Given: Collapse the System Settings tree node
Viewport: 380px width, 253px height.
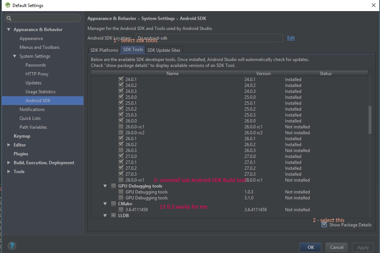Looking at the screenshot, I should pyautogui.click(x=14, y=56).
